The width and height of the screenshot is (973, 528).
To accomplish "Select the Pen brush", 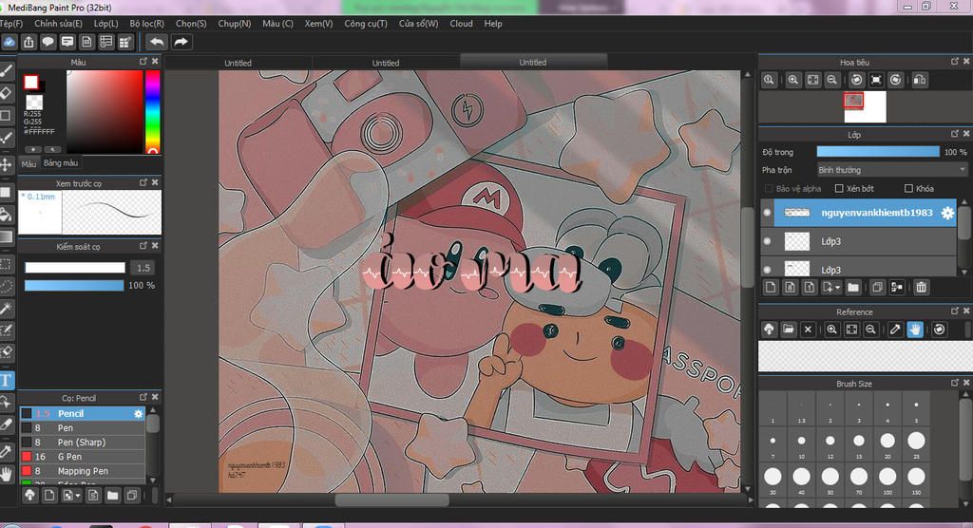I will tap(83, 427).
